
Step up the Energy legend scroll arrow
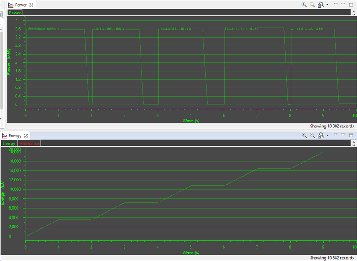point(353,142)
